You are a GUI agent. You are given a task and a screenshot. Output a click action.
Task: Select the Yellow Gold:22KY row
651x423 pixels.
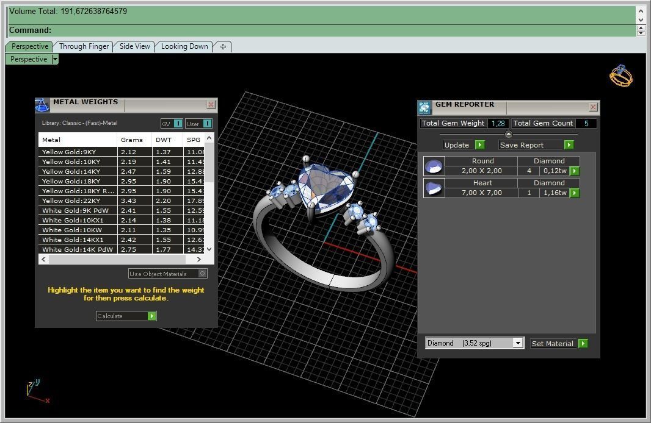(x=122, y=201)
